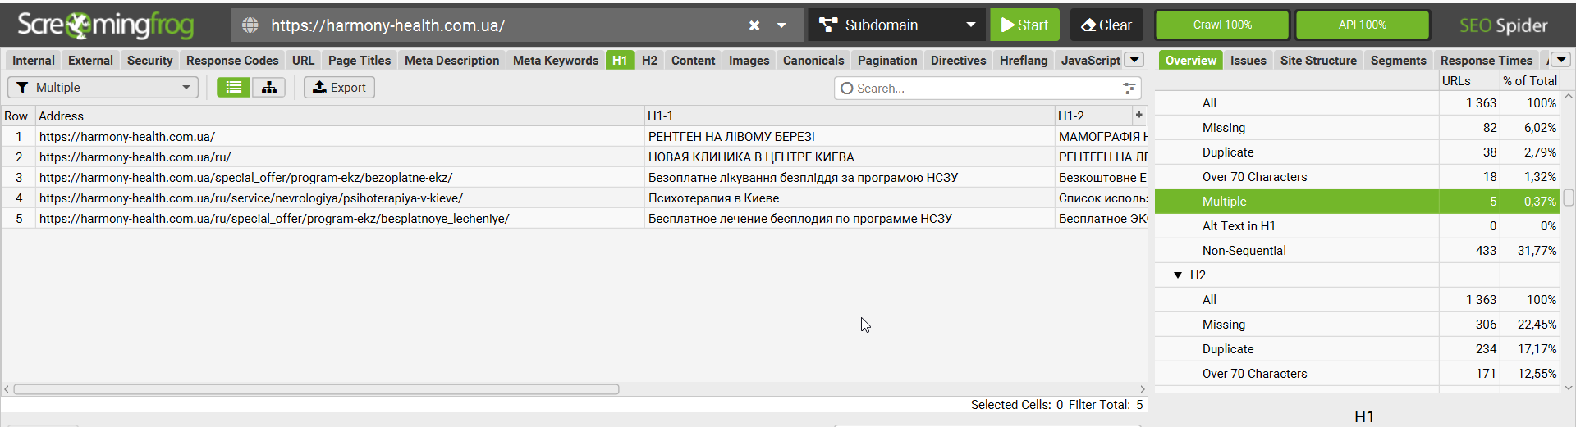Click the add column plus icon

coord(1138,116)
